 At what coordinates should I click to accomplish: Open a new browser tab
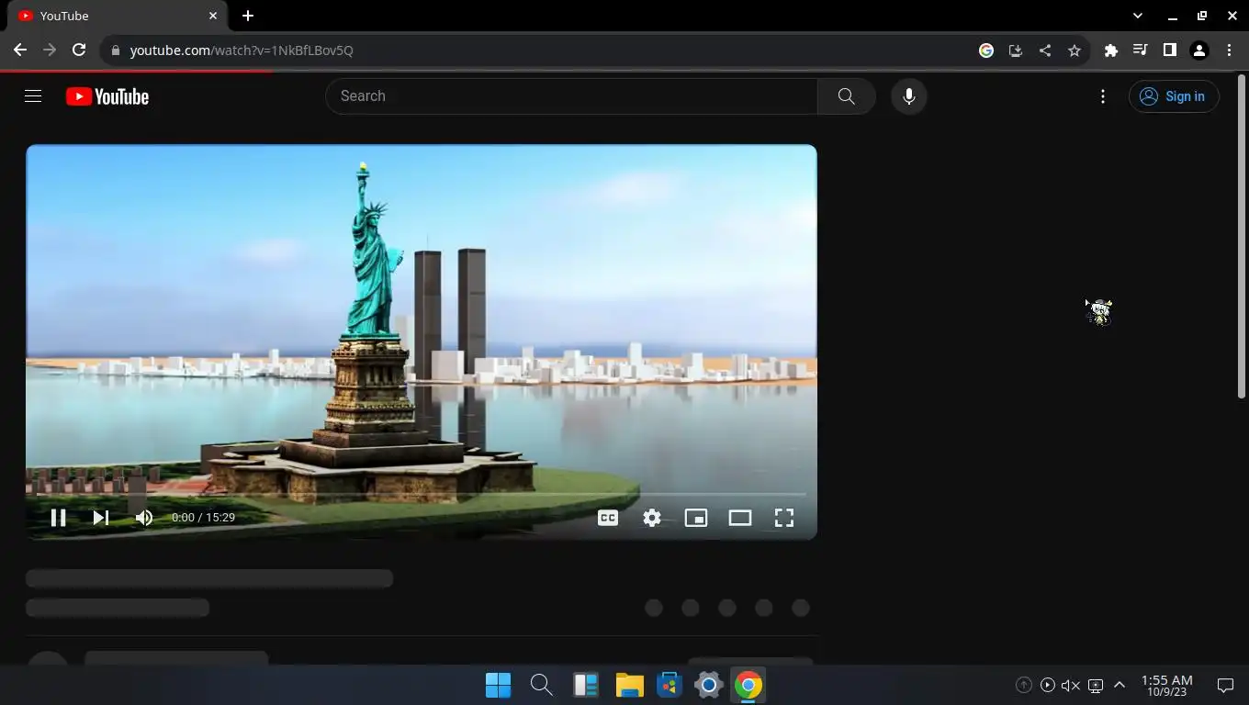[x=248, y=16]
